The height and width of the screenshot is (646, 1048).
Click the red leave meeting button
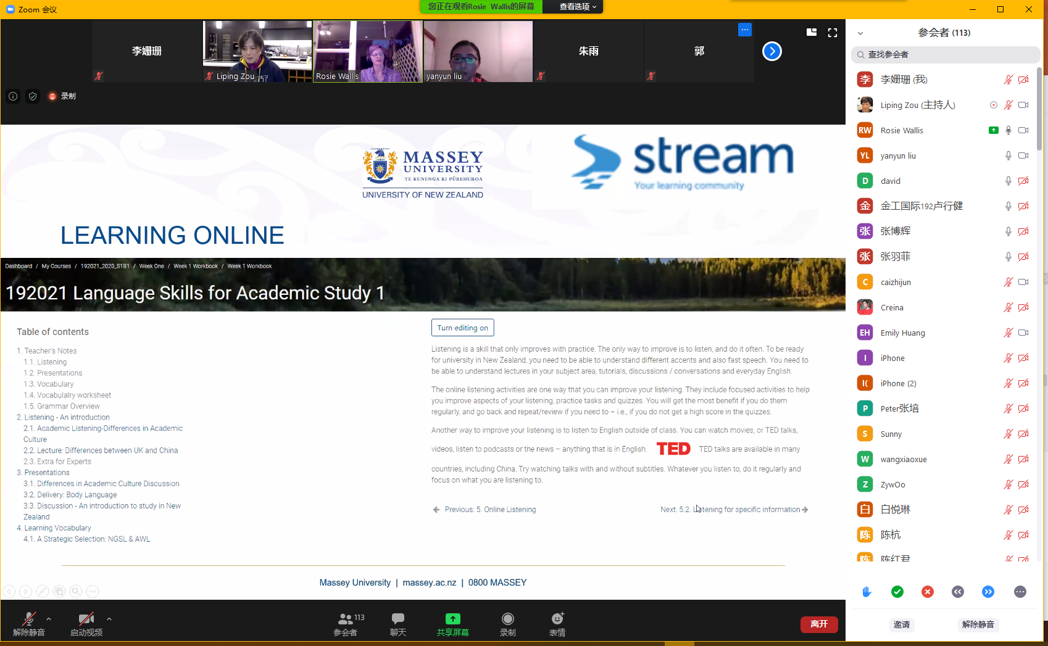point(819,624)
